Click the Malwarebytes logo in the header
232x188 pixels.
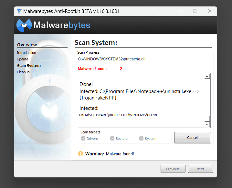click(x=53, y=25)
